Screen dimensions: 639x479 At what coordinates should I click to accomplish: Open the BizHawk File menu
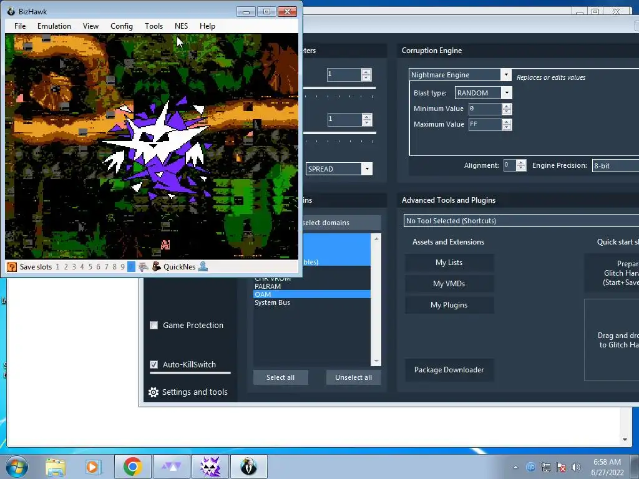[x=20, y=26]
